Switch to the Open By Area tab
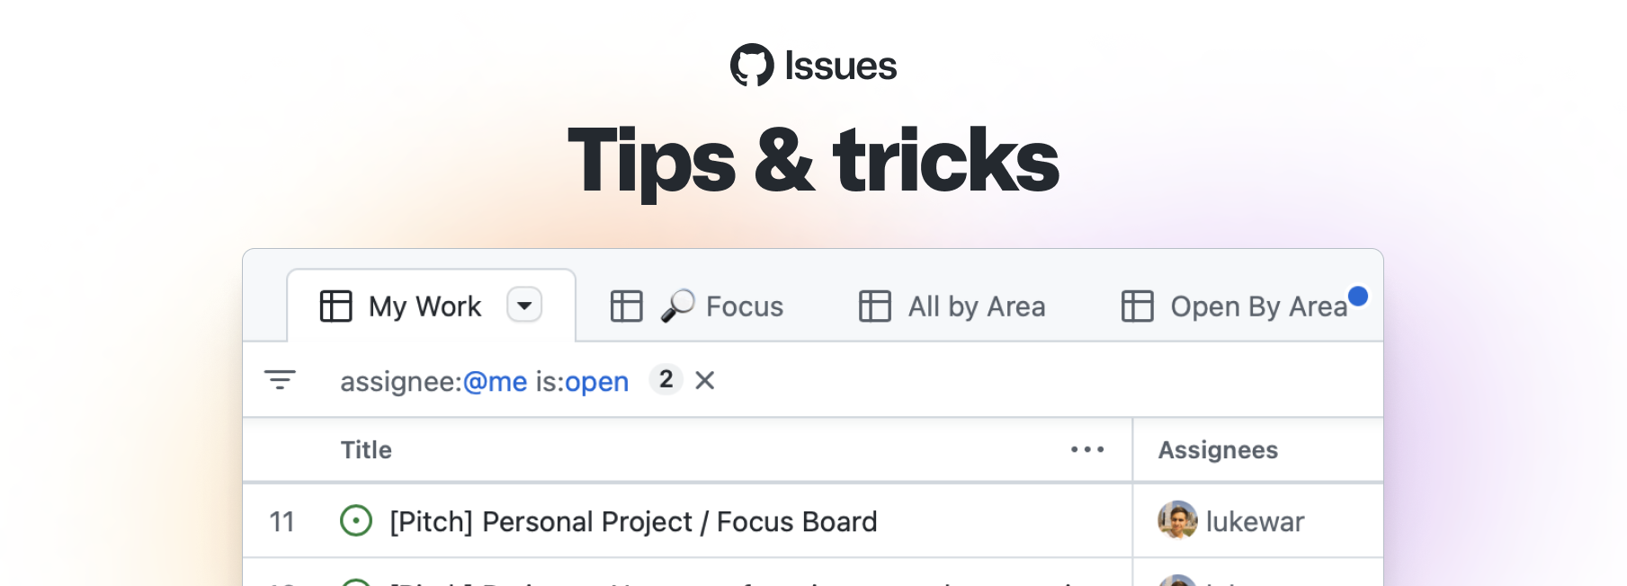 coord(1258,306)
